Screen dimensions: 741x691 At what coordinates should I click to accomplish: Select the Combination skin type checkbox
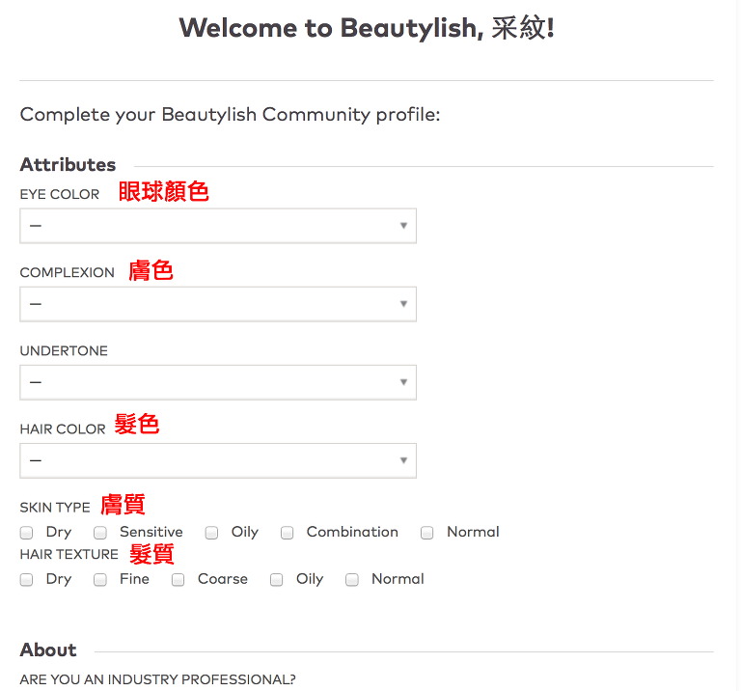(288, 533)
